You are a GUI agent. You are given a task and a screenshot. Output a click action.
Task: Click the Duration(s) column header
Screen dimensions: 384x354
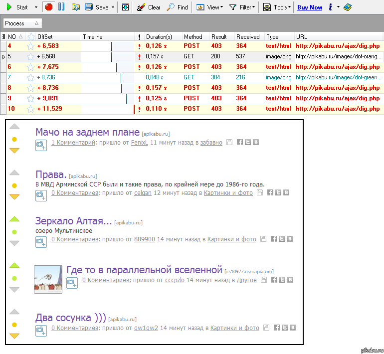pyautogui.click(x=159, y=36)
